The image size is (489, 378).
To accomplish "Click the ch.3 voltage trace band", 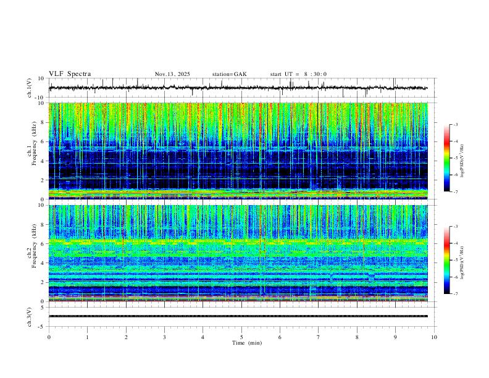I will pos(238,316).
